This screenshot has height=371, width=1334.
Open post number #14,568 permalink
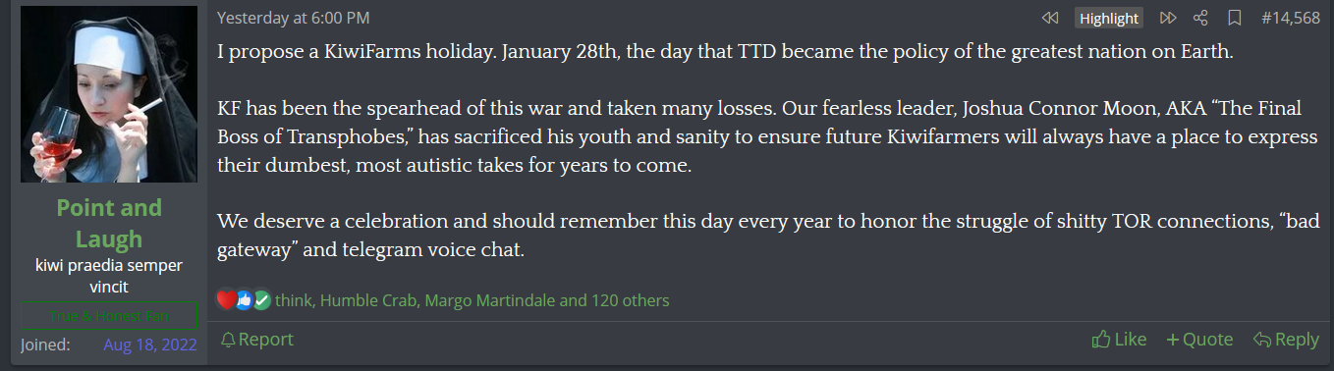point(1290,18)
